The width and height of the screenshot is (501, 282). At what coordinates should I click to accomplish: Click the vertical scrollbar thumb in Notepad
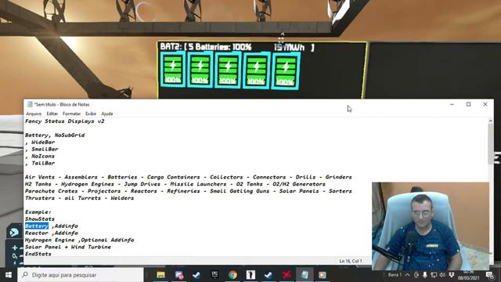pos(491,144)
